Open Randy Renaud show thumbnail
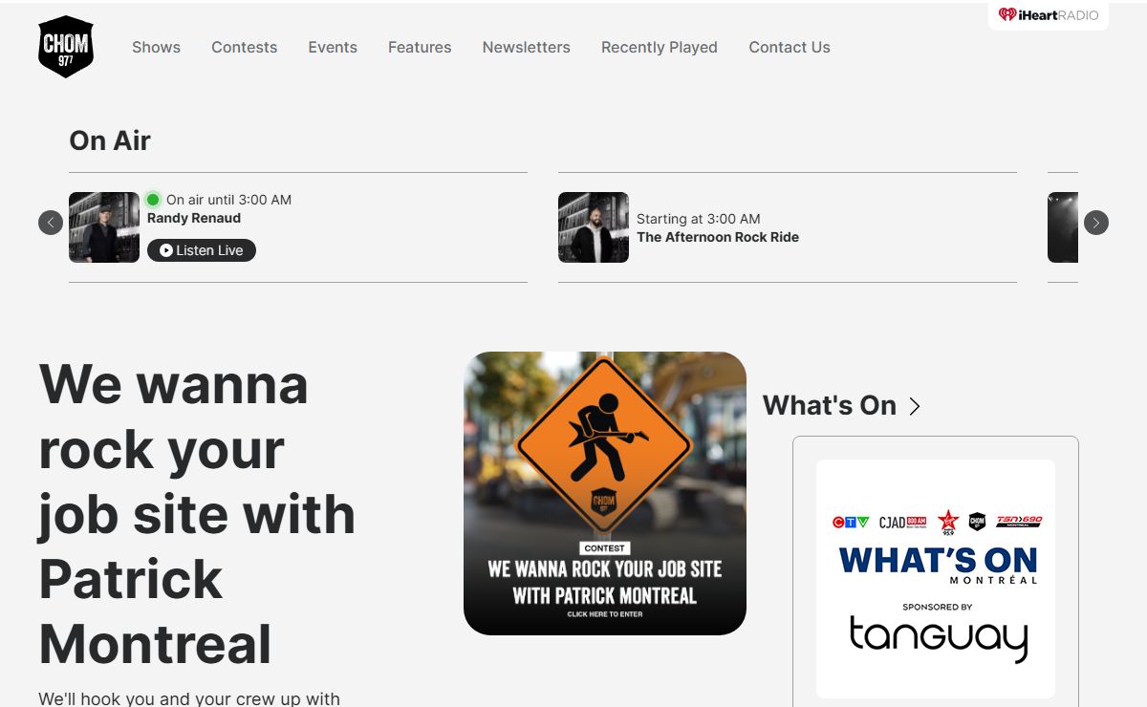The image size is (1147, 707). click(104, 227)
